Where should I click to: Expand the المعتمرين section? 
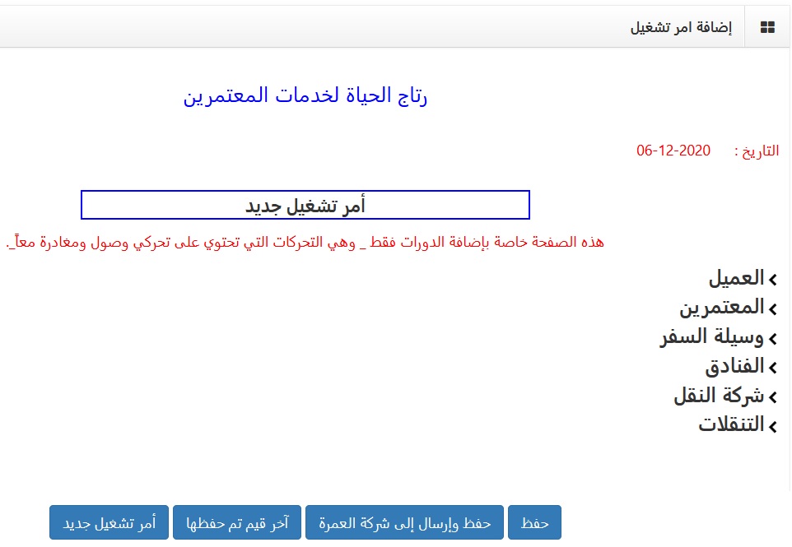tap(720, 308)
